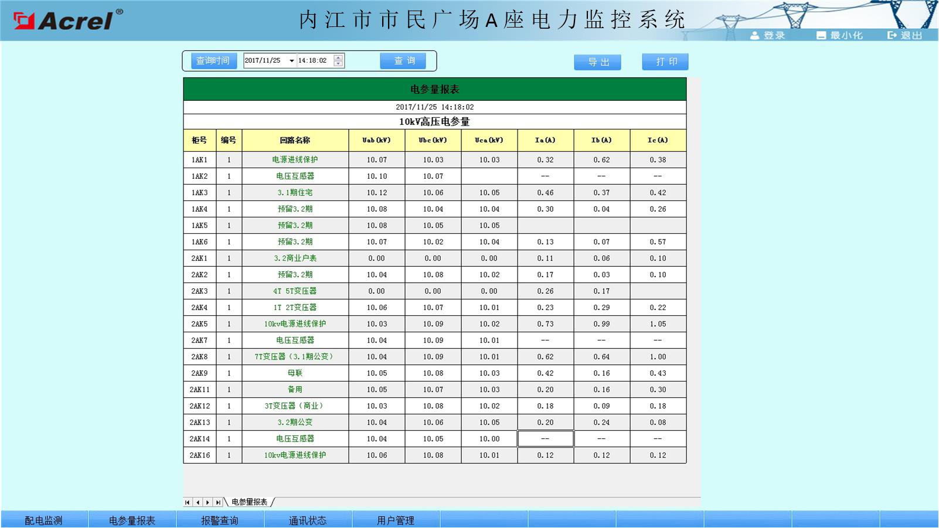Switch to the 报警查询 tab
Image resolution: width=939 pixels, height=528 pixels.
(x=220, y=519)
